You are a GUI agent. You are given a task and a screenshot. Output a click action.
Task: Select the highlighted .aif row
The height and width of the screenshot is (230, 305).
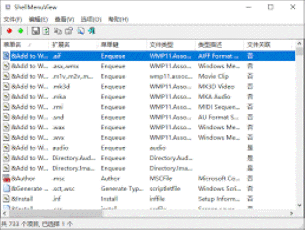pos(149,56)
